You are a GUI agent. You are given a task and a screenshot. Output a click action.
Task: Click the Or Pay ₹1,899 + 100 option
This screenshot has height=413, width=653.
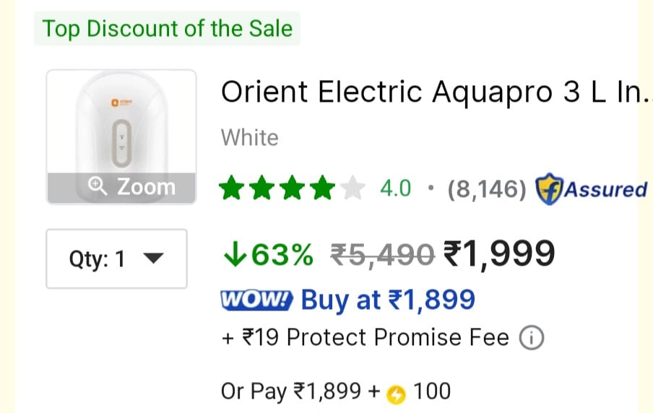pyautogui.click(x=335, y=392)
